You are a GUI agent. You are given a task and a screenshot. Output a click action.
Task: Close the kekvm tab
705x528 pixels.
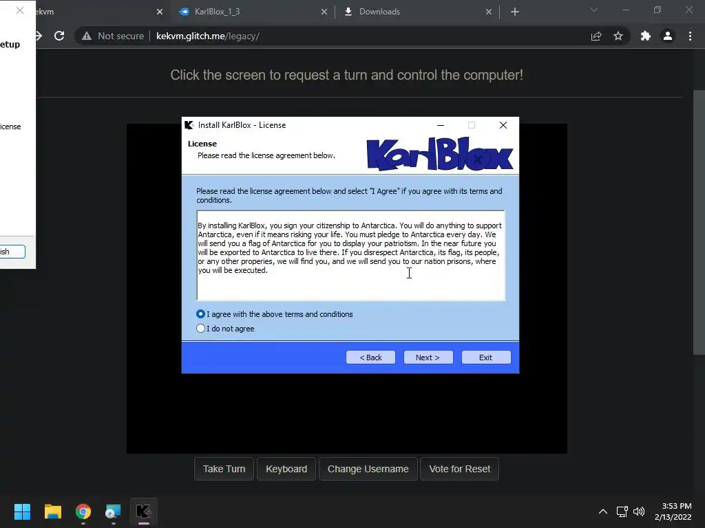(x=160, y=12)
